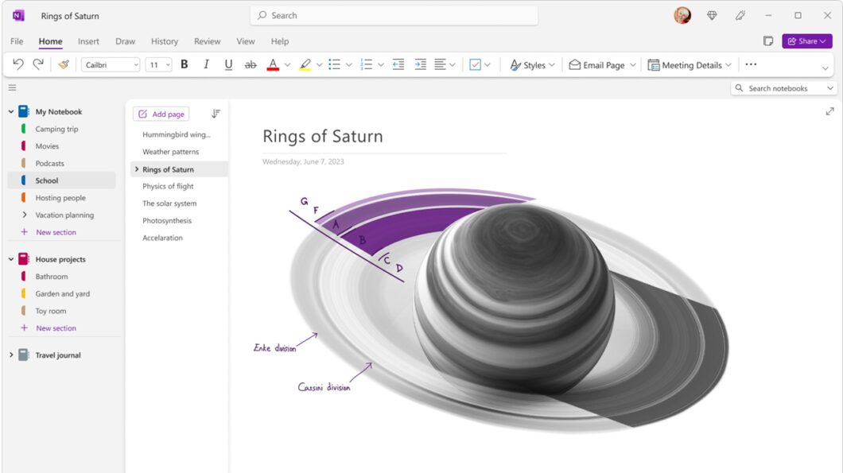
Task: Click the strikethrough formatting icon
Action: pyautogui.click(x=251, y=64)
